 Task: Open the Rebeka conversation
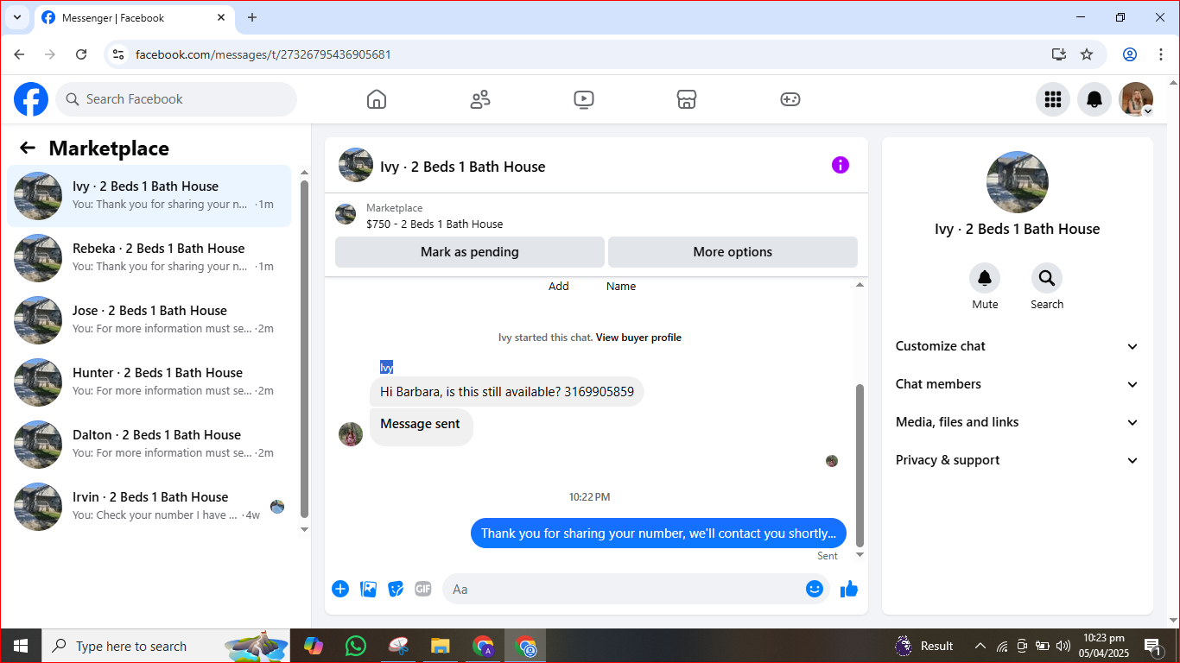tap(149, 258)
